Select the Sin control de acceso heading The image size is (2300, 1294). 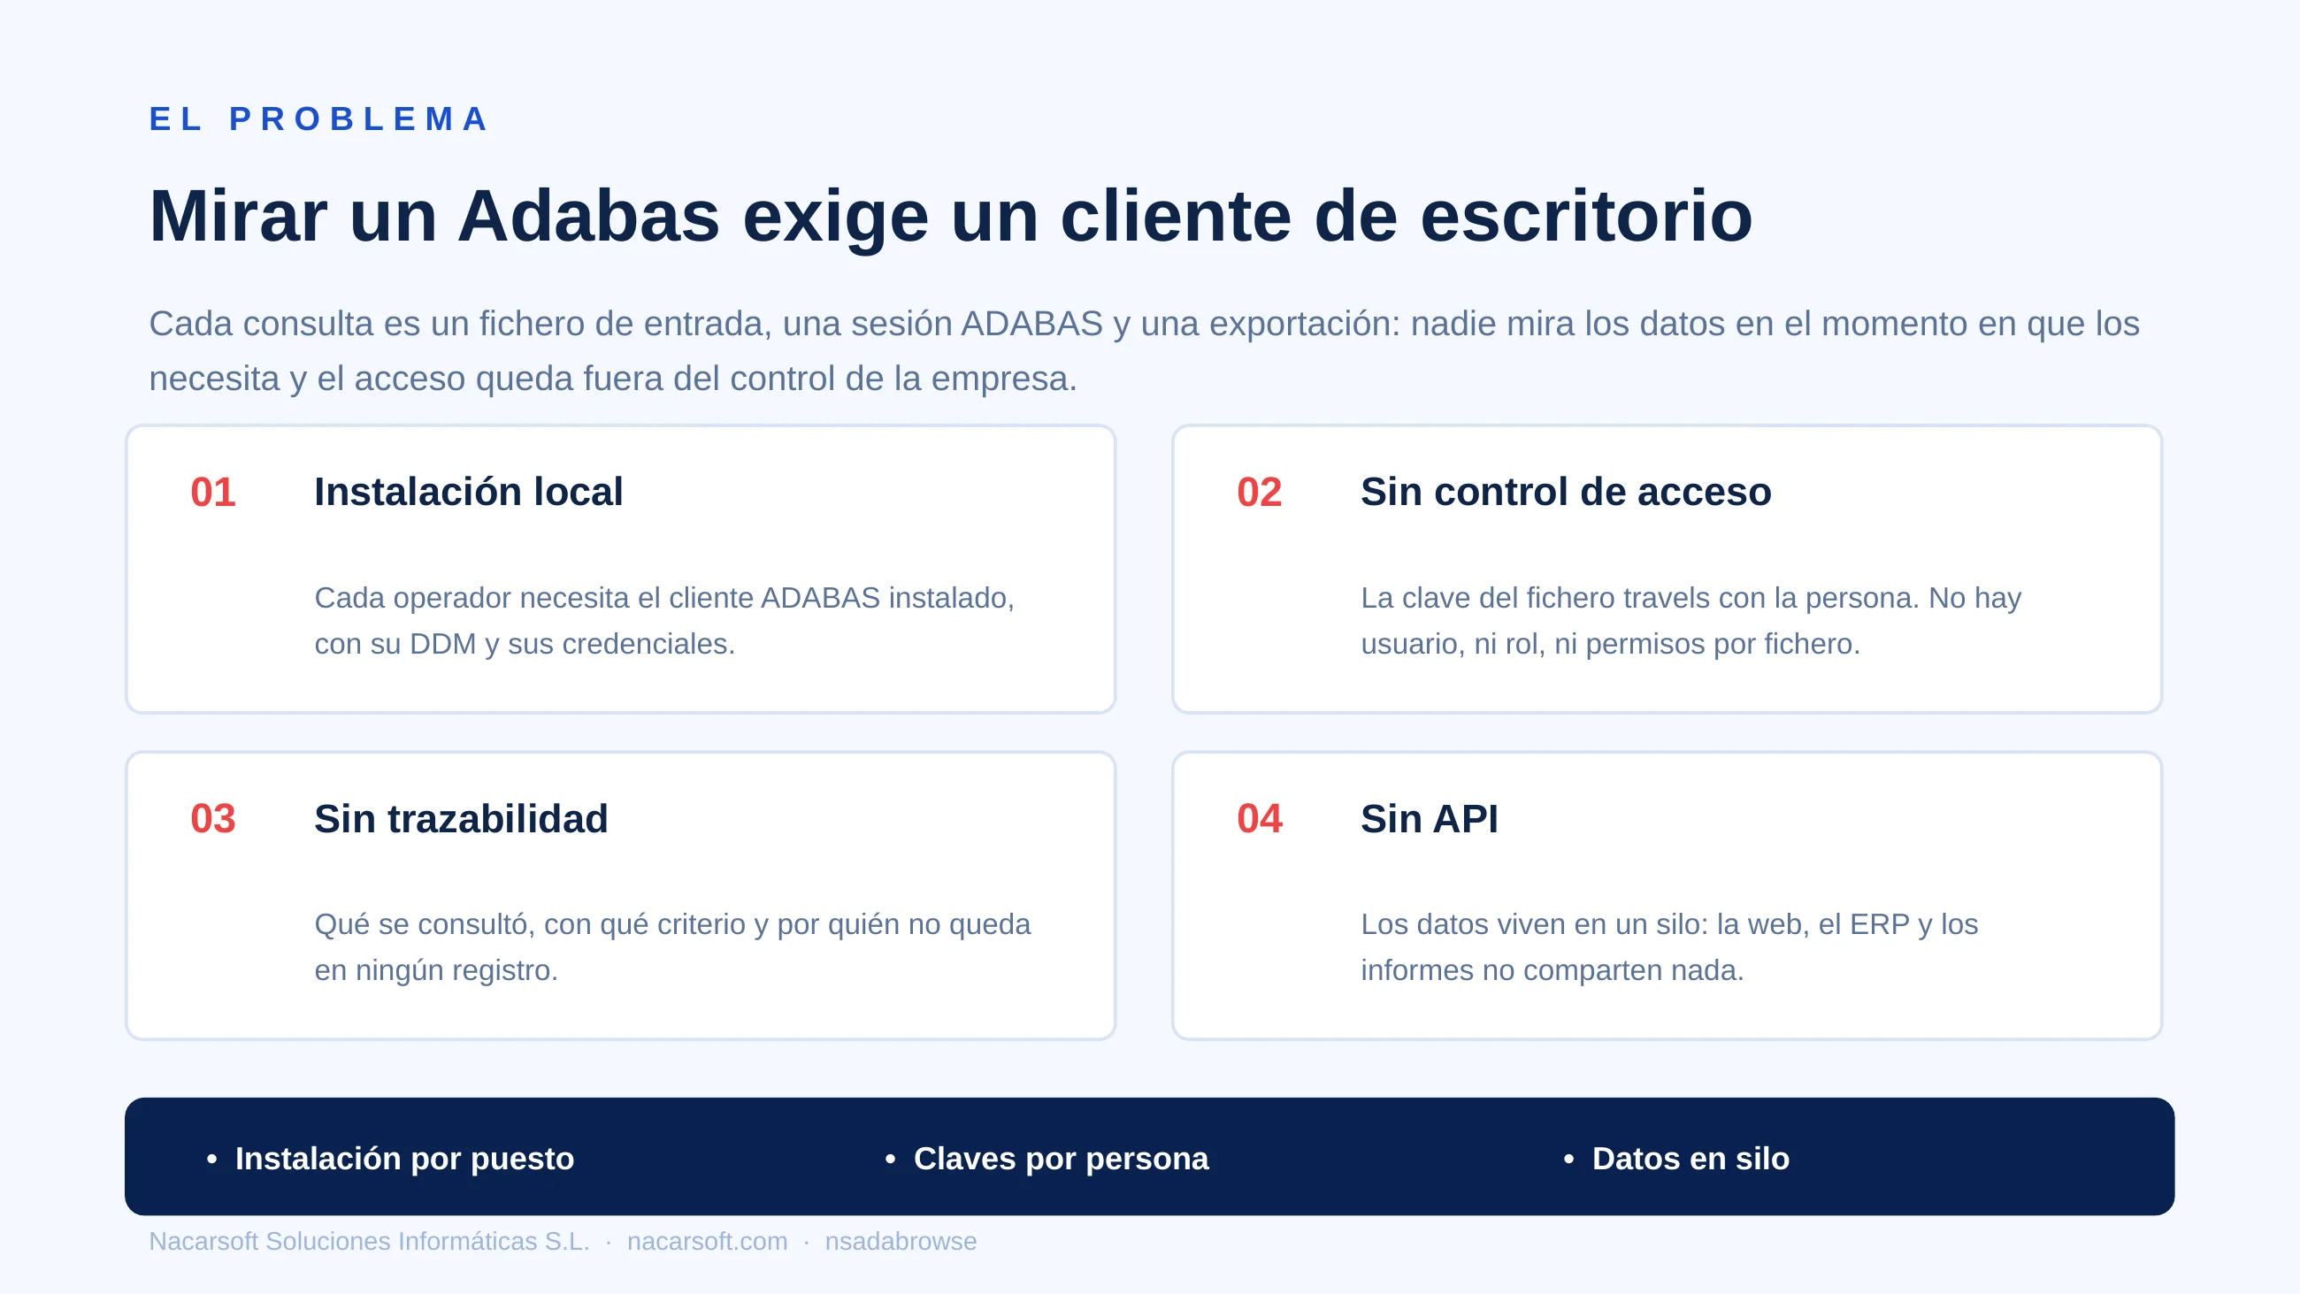pos(1566,492)
